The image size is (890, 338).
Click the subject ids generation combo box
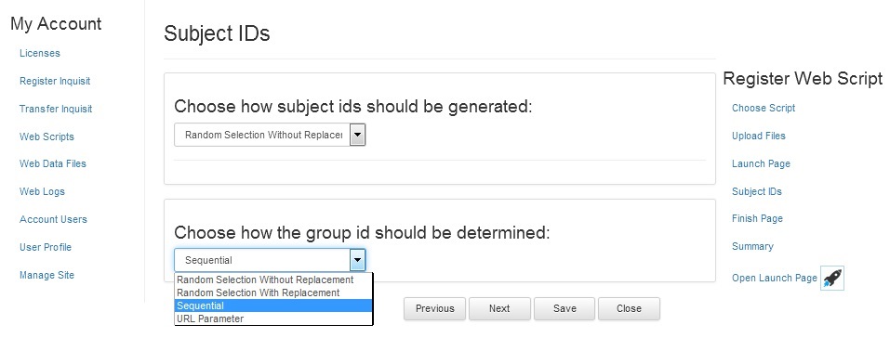click(270, 135)
